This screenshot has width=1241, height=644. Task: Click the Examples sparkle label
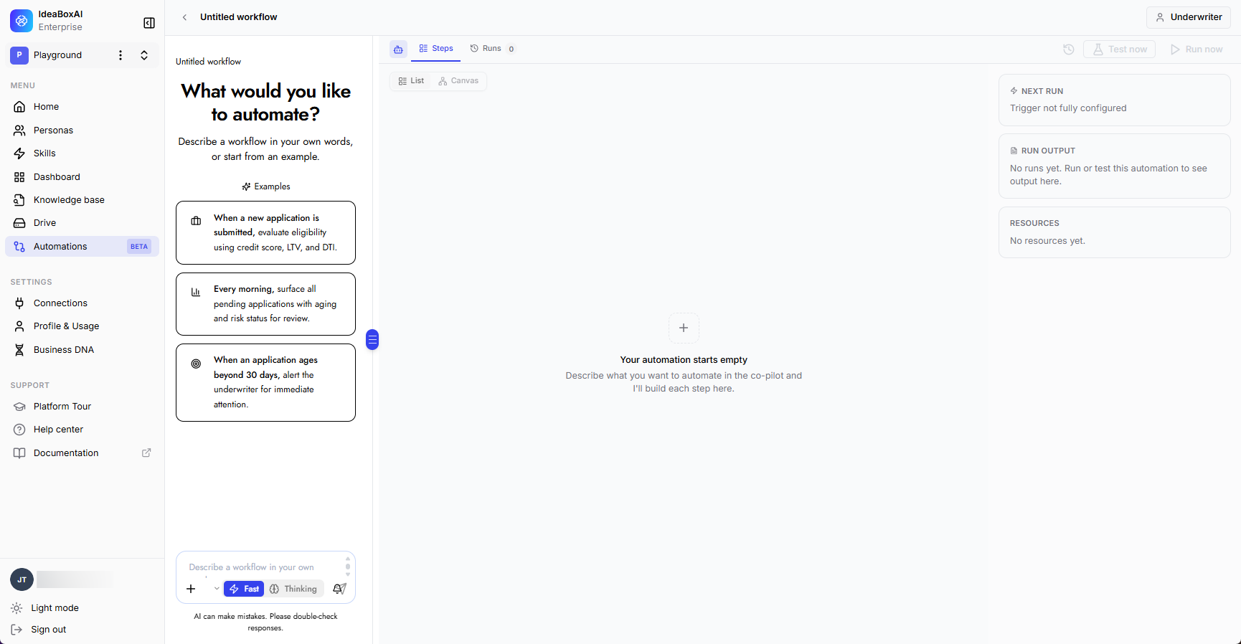[266, 186]
